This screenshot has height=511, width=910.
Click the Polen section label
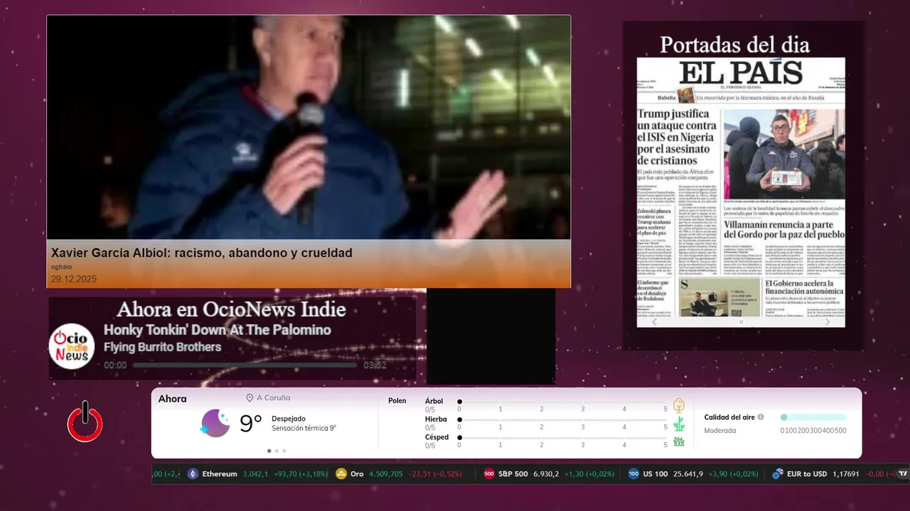[x=397, y=401]
